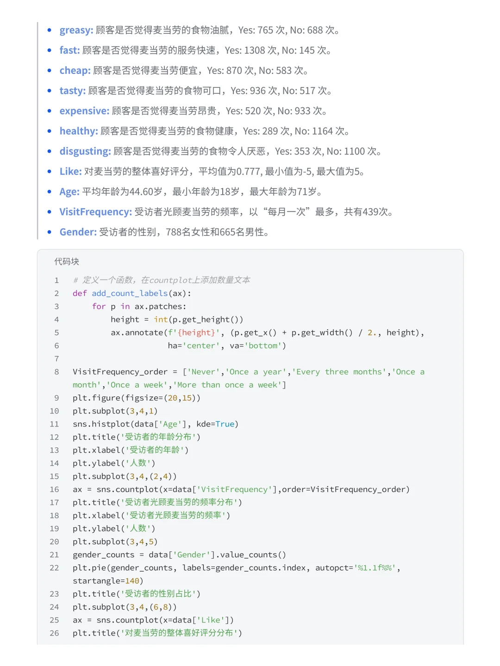Click plt.xlabel('受访者光顾麦当劳的频率') on line 18

(151, 515)
